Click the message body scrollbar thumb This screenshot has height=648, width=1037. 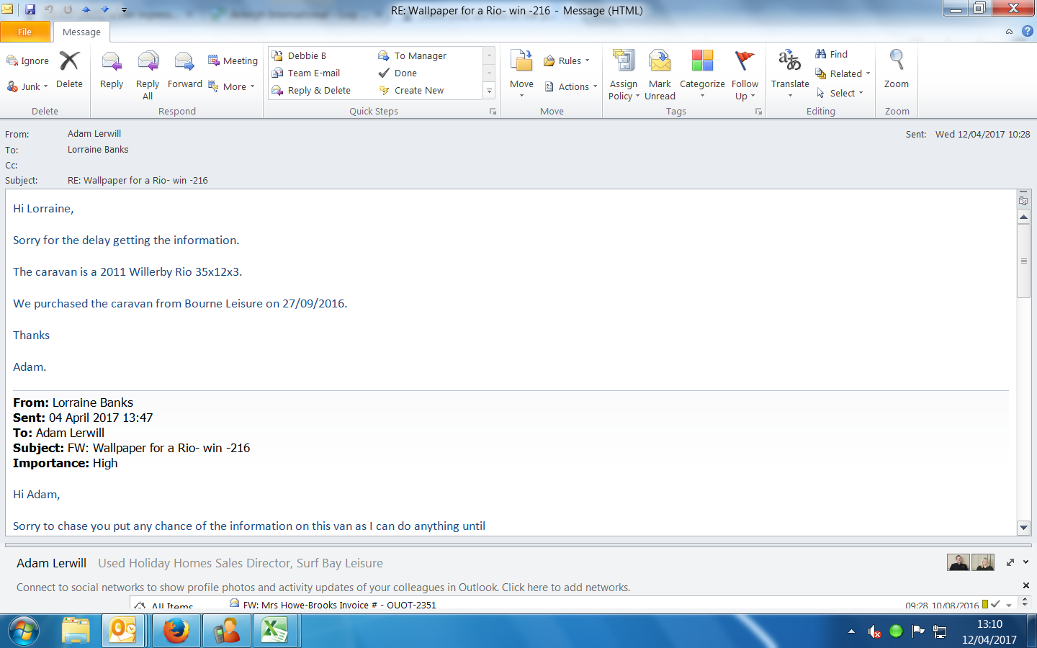tap(1023, 261)
